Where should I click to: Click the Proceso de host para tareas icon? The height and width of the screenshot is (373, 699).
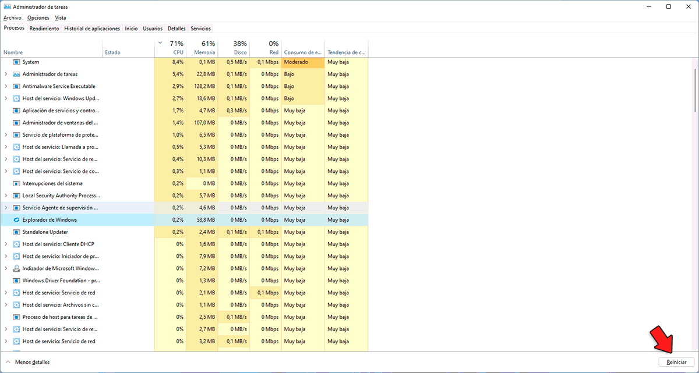[16, 317]
